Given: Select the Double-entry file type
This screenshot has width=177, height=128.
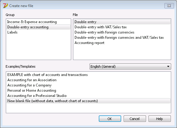Looking at the screenshot, I should tap(122, 22).
